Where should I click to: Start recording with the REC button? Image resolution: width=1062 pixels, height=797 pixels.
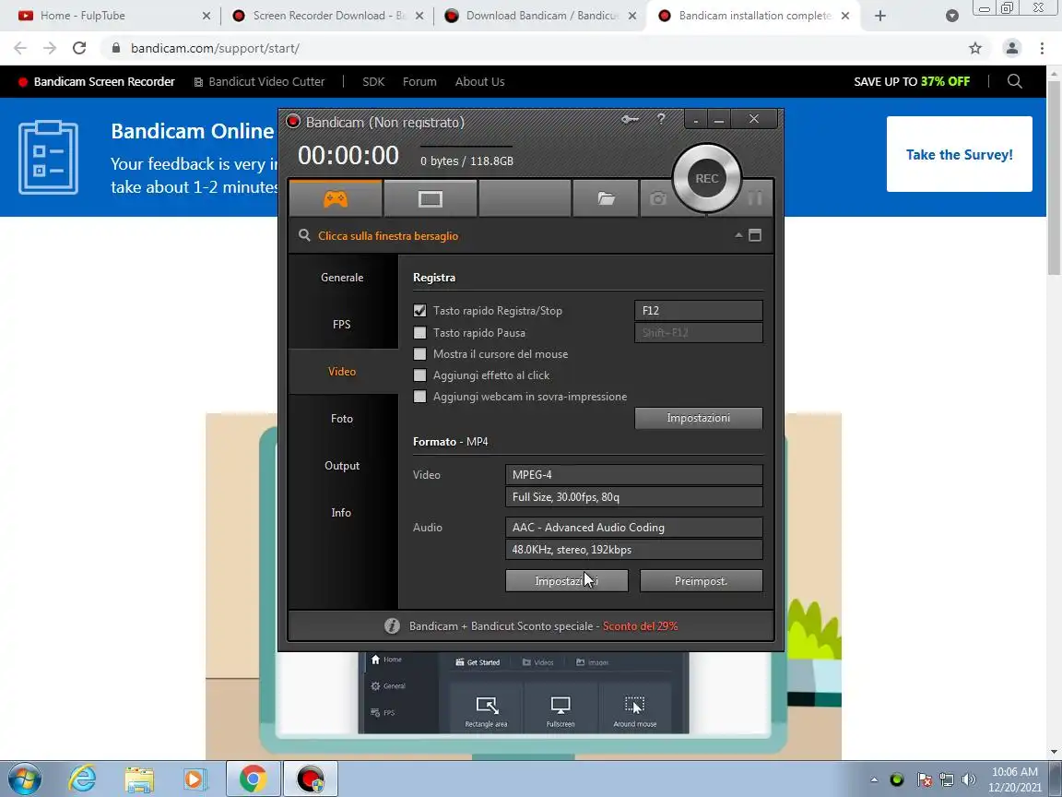tap(706, 178)
